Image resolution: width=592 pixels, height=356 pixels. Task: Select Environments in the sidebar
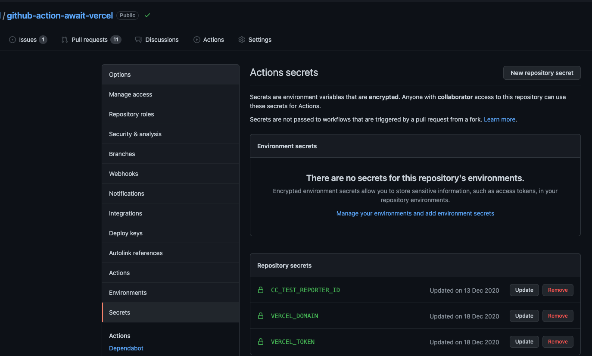click(128, 293)
